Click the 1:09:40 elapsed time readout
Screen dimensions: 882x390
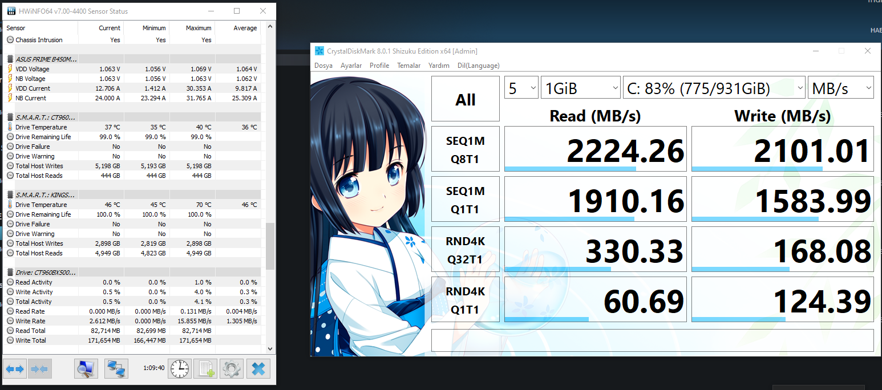pyautogui.click(x=154, y=368)
